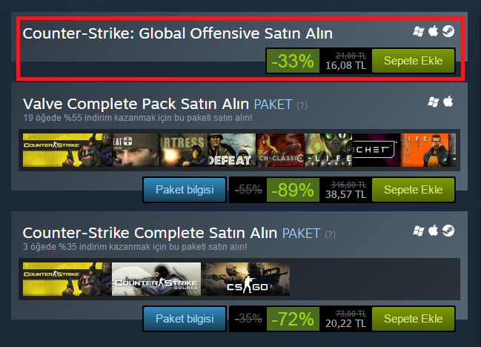The width and height of the screenshot is (481, 347).
Task: Open the Counter-Strike Source thumbnail
Action: [x=156, y=280]
